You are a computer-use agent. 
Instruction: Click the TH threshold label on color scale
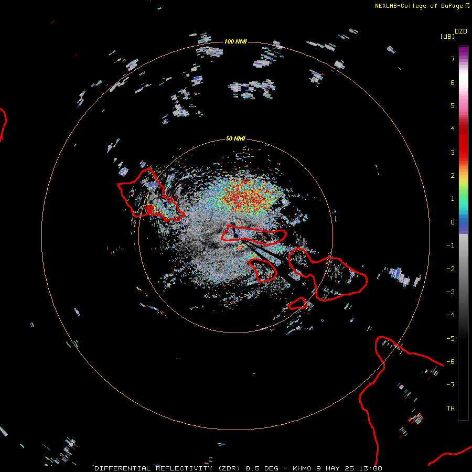pyautogui.click(x=450, y=409)
